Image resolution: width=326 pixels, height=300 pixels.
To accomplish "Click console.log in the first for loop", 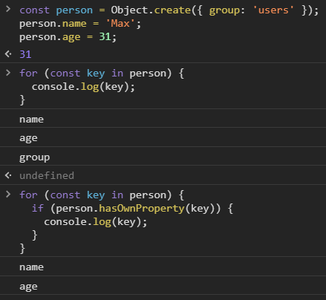I will 65,87.
